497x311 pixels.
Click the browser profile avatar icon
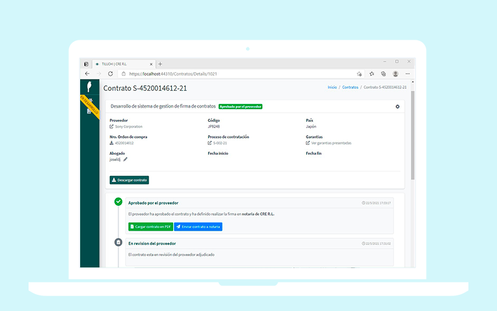click(x=395, y=73)
